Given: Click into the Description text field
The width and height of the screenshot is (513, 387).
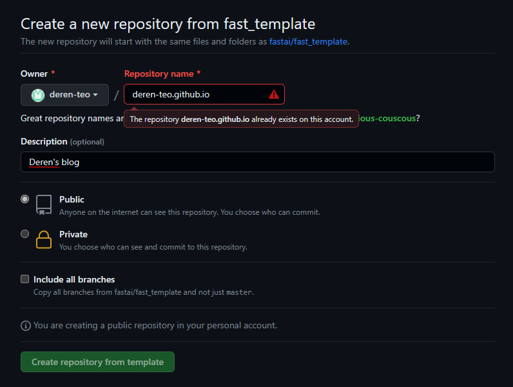Looking at the screenshot, I should [x=258, y=162].
